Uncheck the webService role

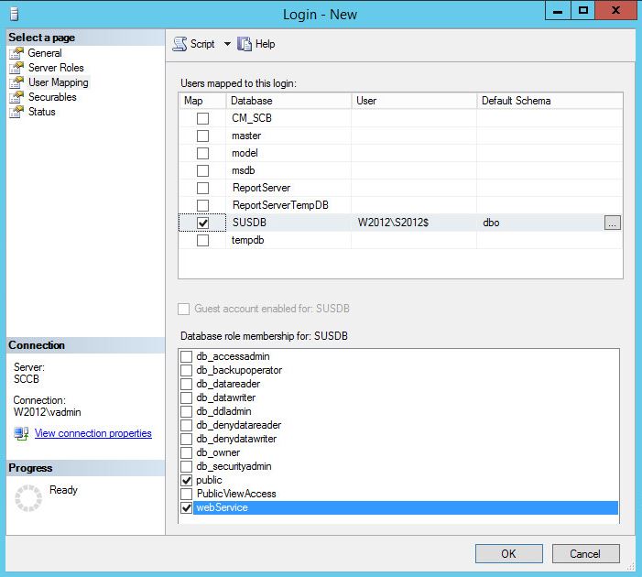click(x=186, y=507)
